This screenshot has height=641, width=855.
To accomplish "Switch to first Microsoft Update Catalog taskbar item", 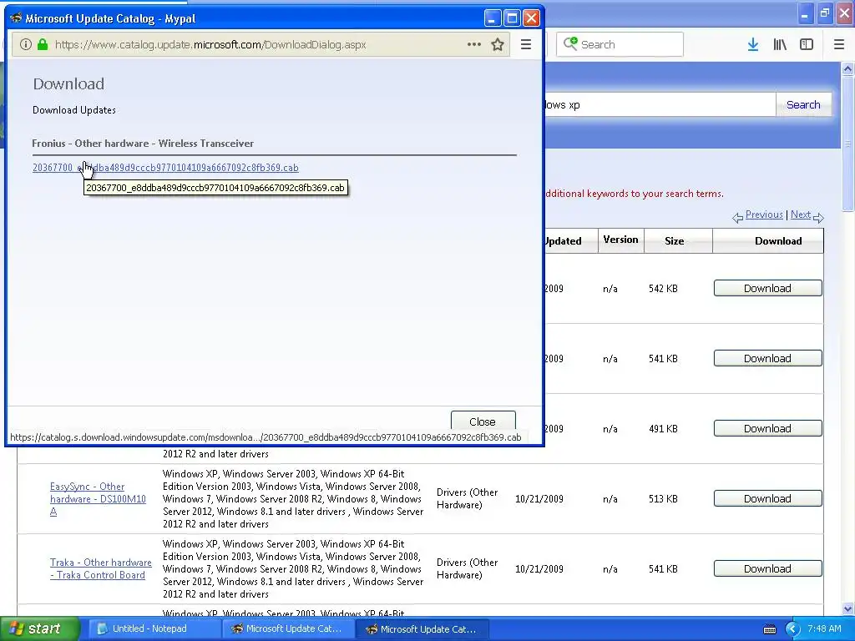I will [288, 629].
